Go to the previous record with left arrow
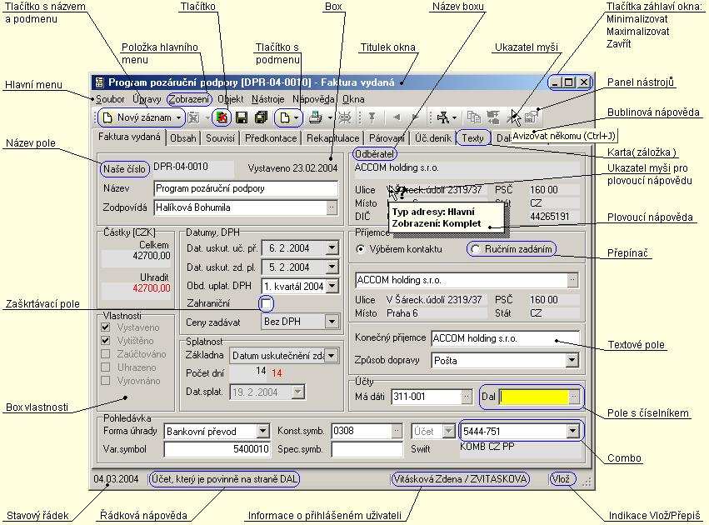This screenshot has width=709, height=525. (x=397, y=117)
